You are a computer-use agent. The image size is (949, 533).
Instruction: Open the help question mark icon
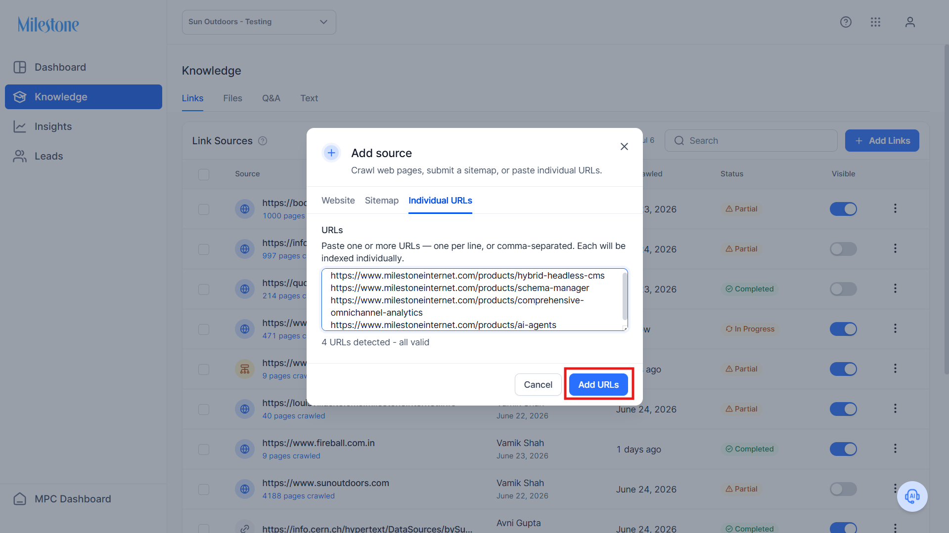tap(846, 22)
